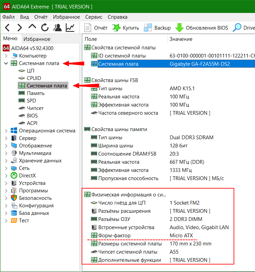Open the Избранное menu in menu bar
This screenshot has width=255, height=272.
tap(66, 17)
